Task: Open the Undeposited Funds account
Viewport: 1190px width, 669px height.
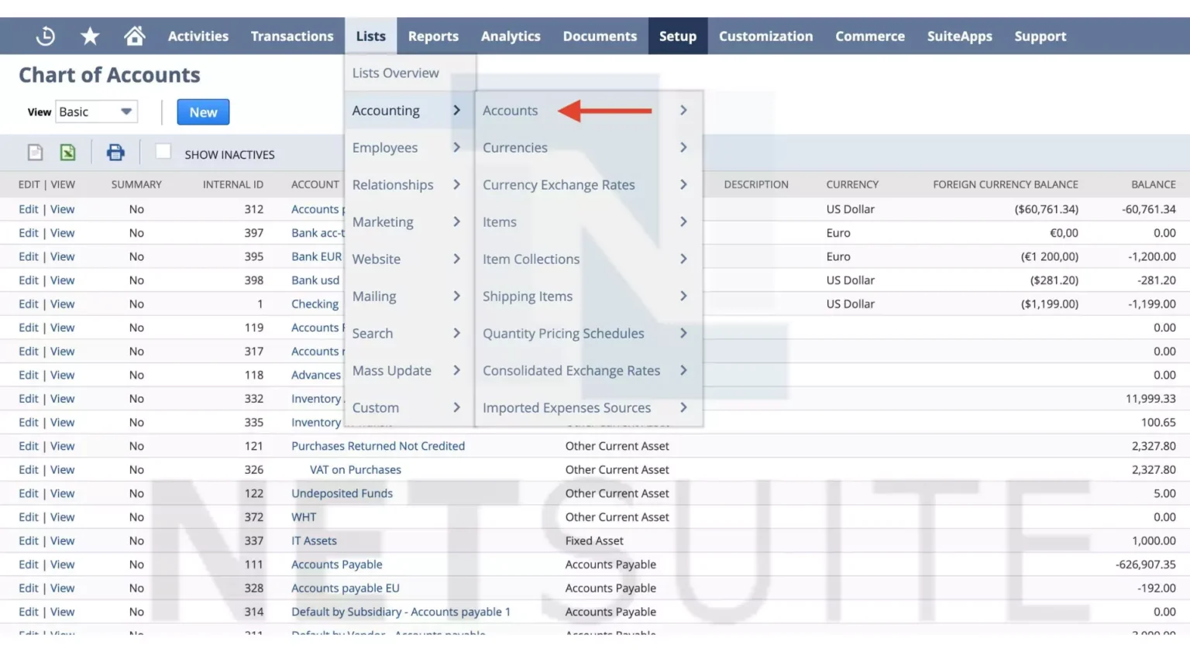Action: coord(342,493)
